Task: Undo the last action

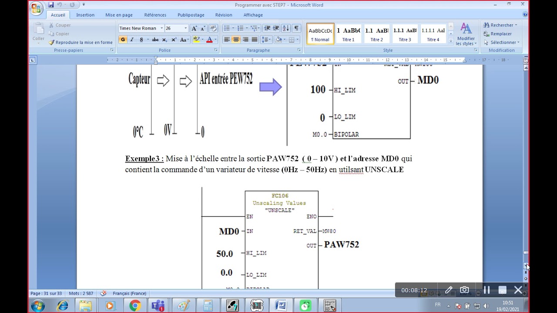Action: tap(60, 5)
